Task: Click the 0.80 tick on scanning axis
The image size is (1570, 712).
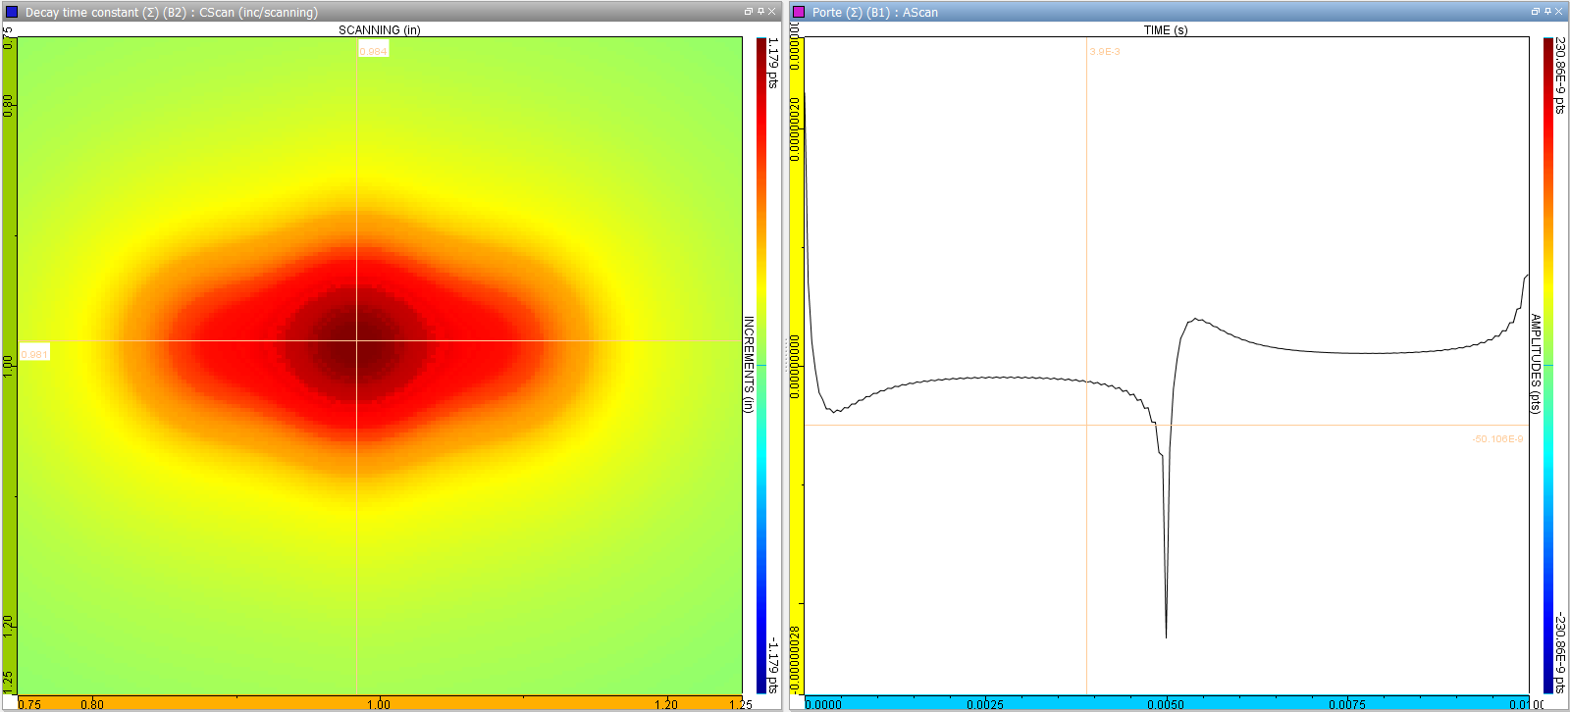Action: coord(92,704)
